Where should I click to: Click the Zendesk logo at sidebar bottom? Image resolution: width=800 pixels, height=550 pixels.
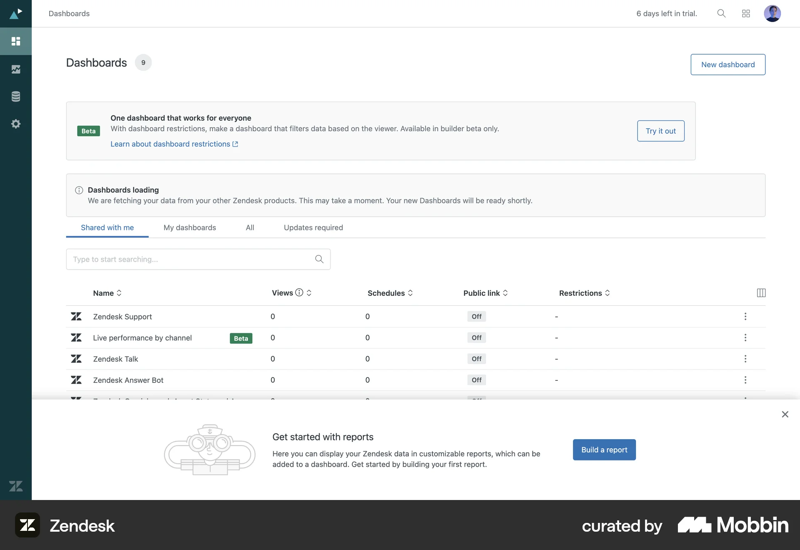[x=15, y=486]
